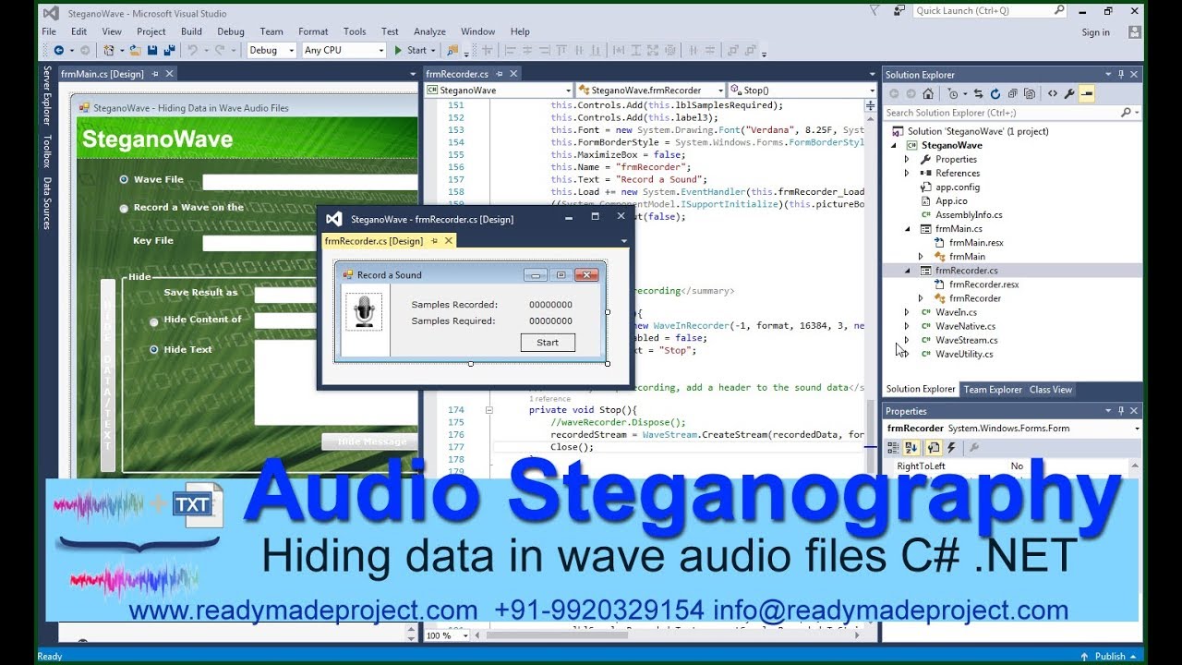1182x665 pixels.
Task: Select the Hide Text radio button
Action: pyautogui.click(x=154, y=350)
